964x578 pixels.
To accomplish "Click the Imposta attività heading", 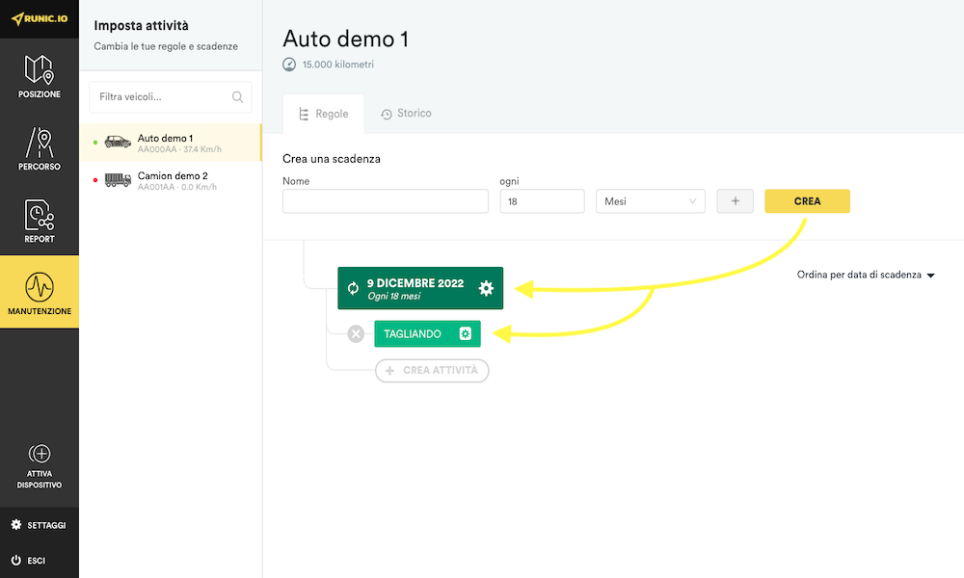I will point(142,26).
